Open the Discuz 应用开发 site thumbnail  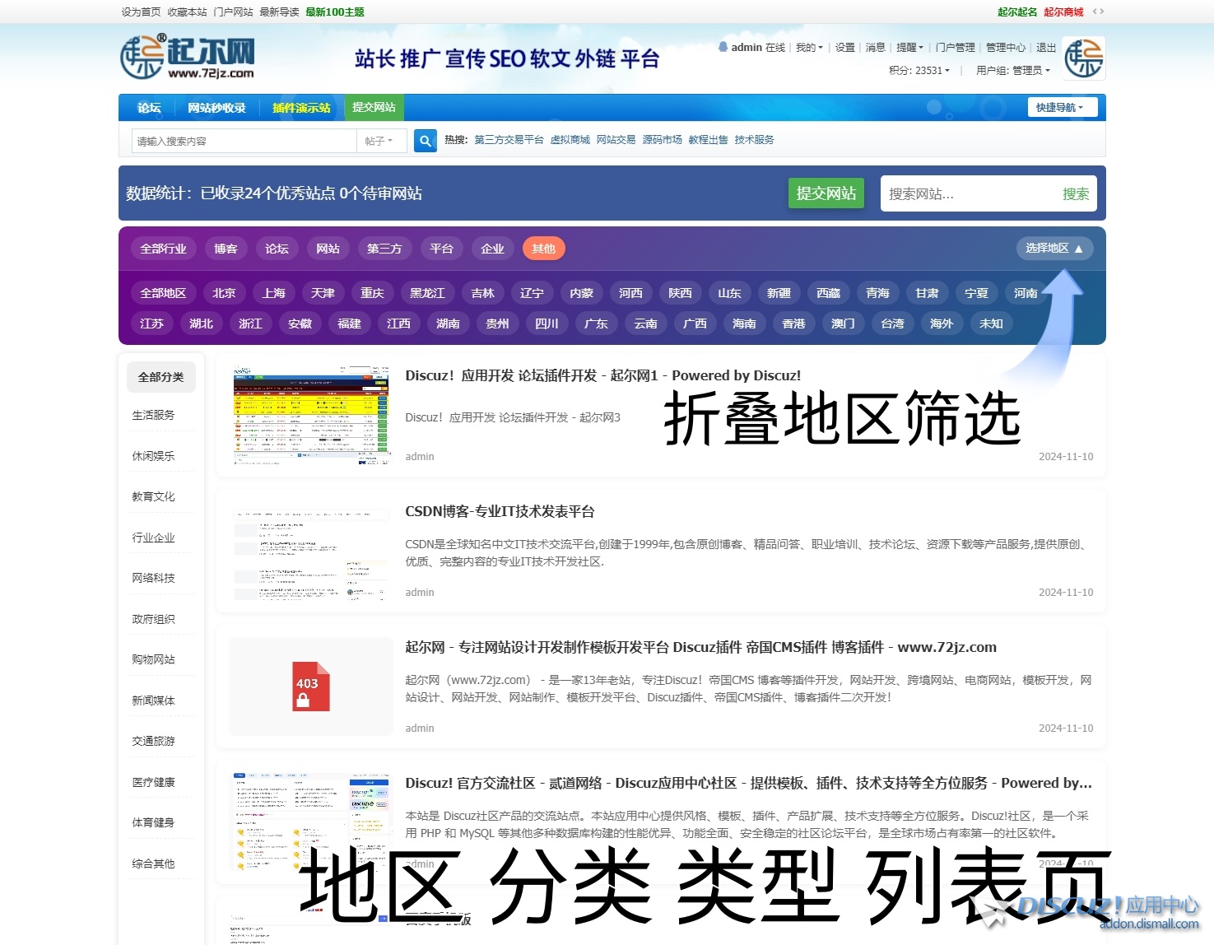[x=311, y=415]
